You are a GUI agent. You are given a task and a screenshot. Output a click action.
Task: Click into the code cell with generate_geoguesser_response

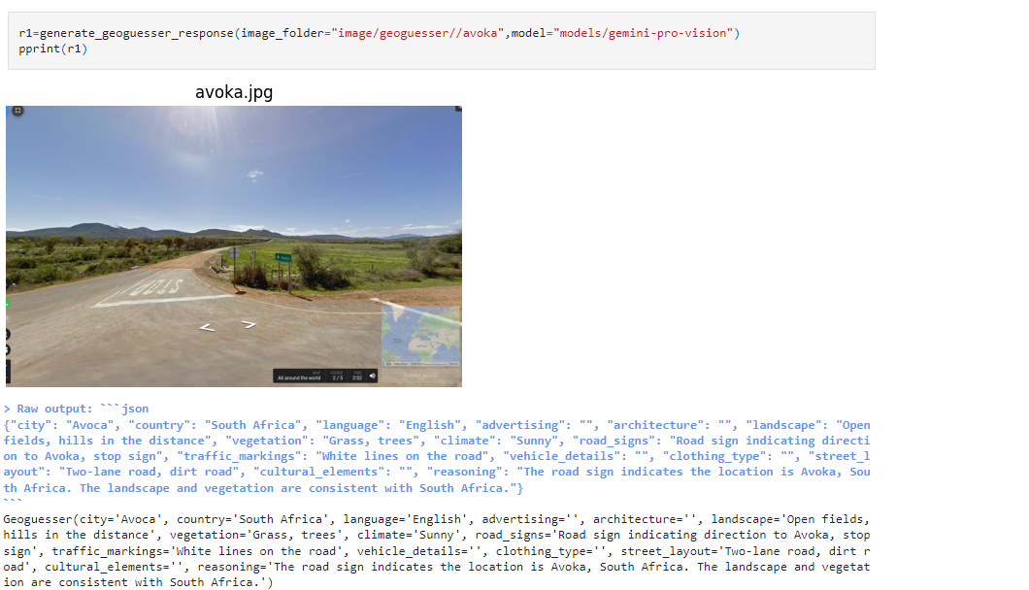(441, 41)
